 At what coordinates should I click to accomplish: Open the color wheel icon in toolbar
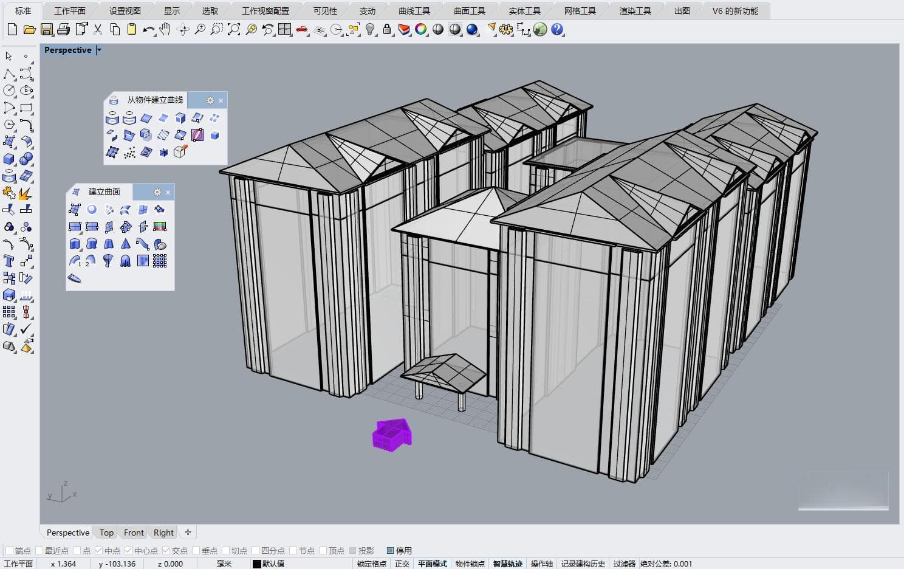coord(421,29)
